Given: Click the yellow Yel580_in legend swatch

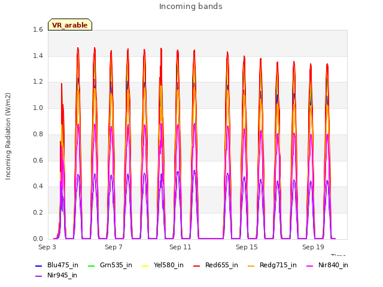Looking at the screenshot, I should tap(145, 265).
